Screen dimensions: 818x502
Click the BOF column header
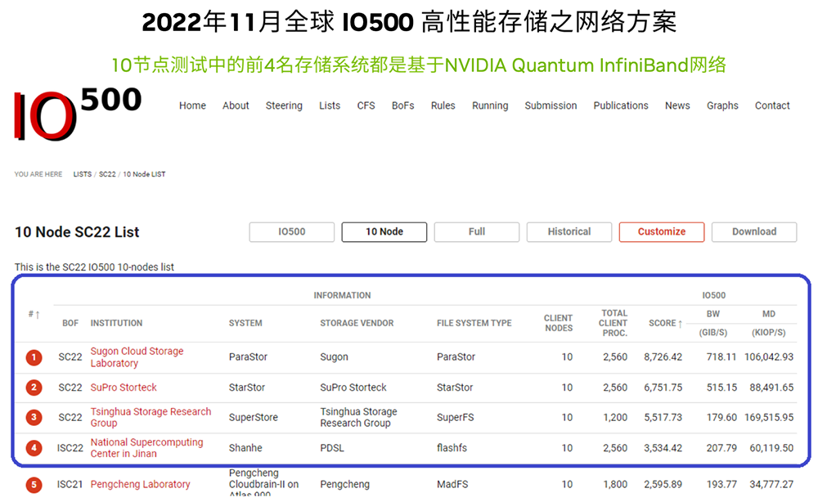tap(70, 323)
